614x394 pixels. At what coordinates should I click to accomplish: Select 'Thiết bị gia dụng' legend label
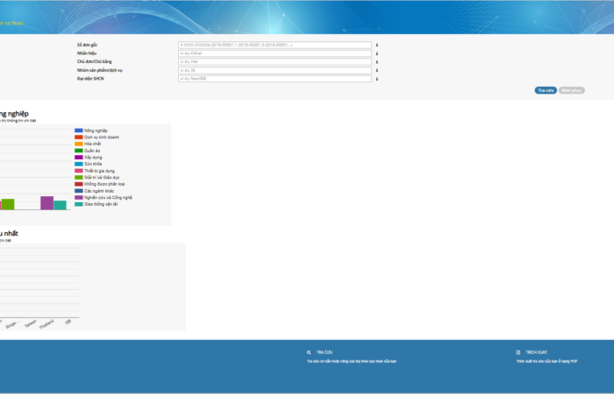(x=99, y=171)
